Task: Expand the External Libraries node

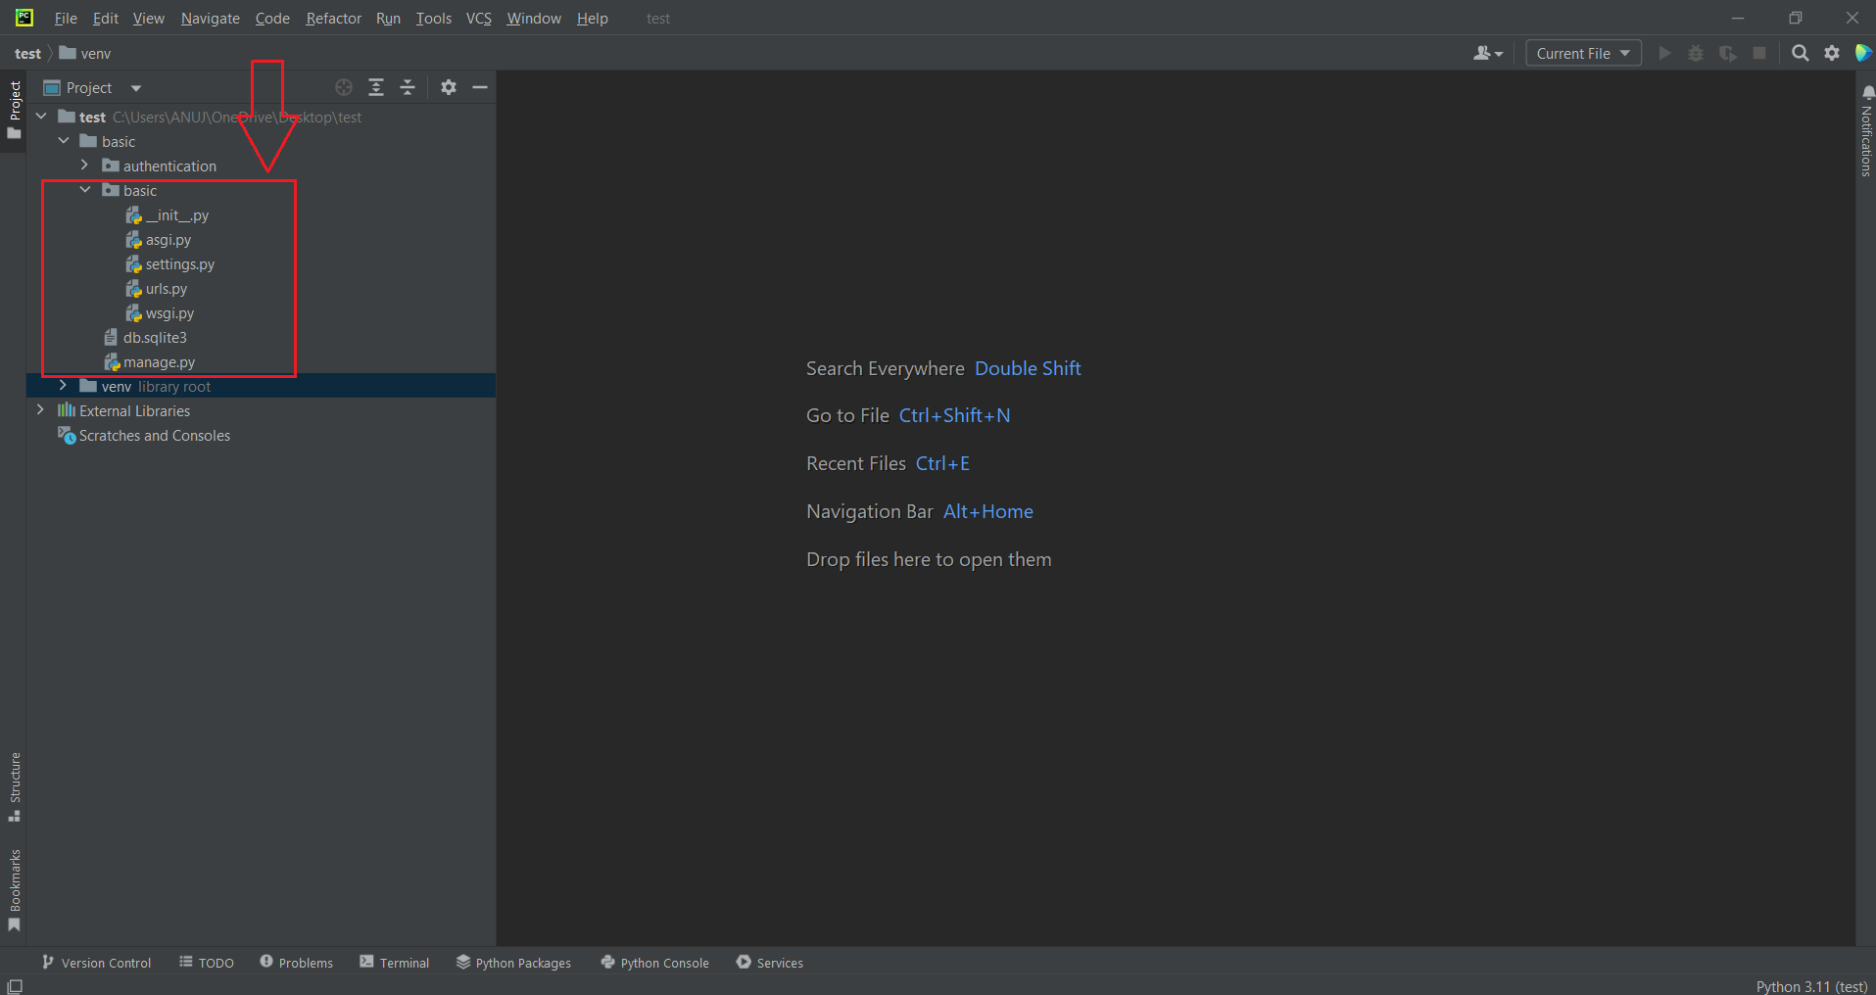Action: (x=40, y=410)
